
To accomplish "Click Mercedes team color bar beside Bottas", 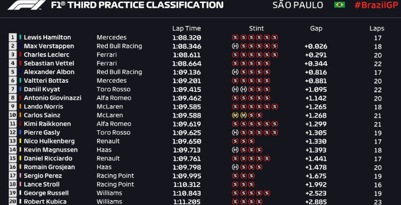I will tap(20, 81).
